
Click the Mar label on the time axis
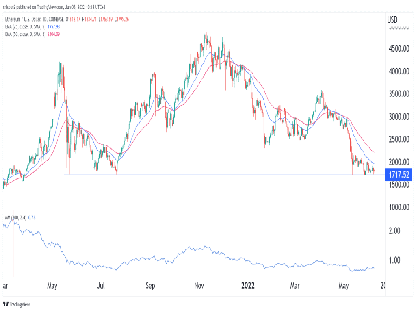click(x=295, y=285)
